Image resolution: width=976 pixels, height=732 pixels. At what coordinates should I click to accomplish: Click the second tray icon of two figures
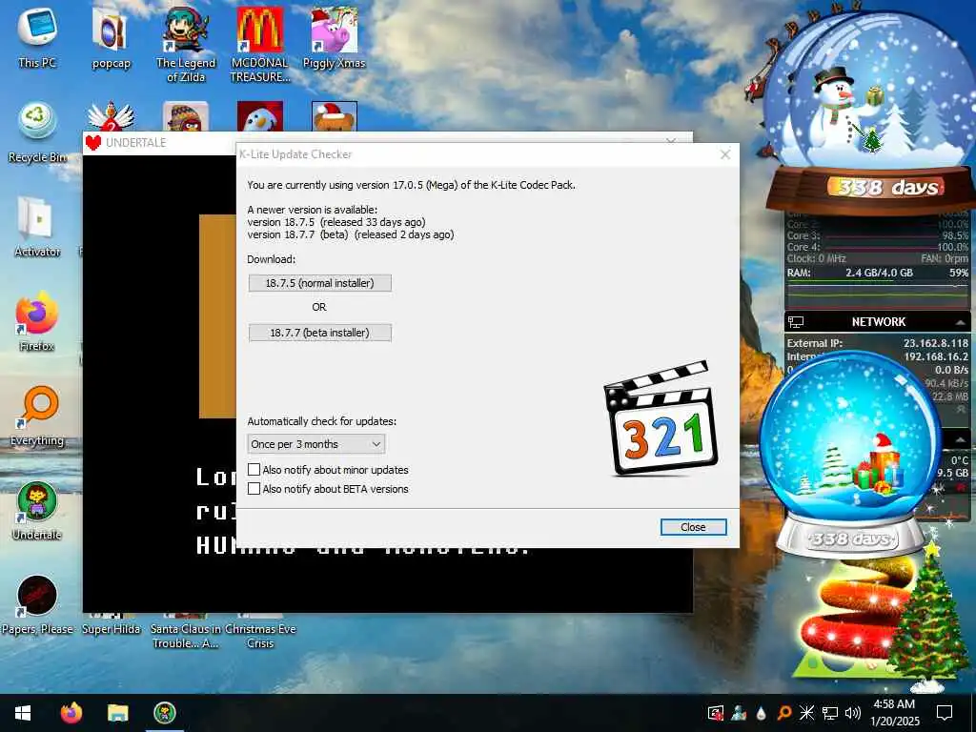[739, 713]
